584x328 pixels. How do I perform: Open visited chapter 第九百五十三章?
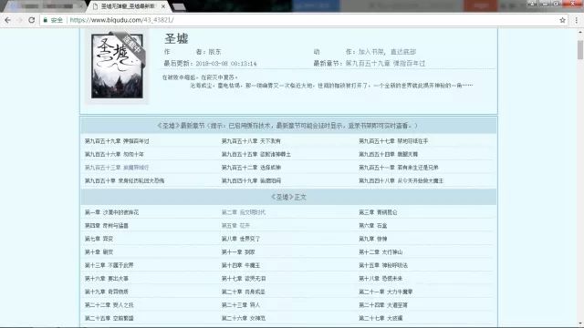117,168
